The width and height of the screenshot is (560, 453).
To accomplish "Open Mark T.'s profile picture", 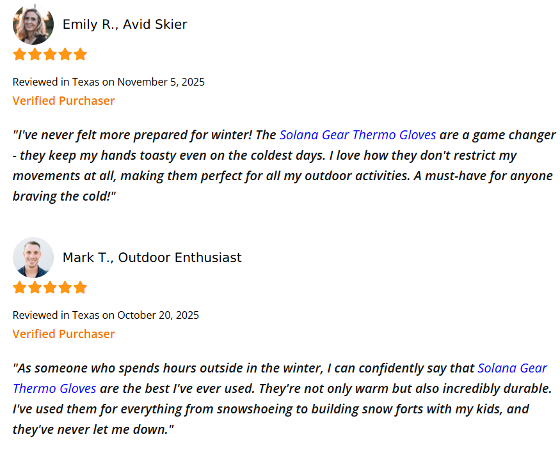I will pos(33,257).
